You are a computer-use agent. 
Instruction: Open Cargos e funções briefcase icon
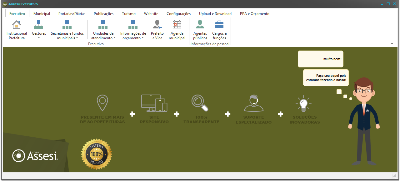(219, 25)
